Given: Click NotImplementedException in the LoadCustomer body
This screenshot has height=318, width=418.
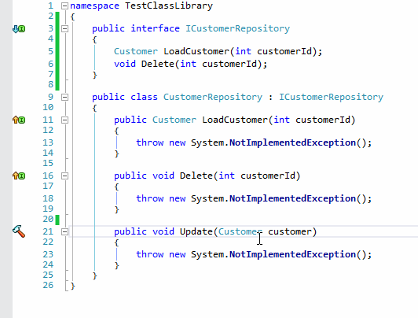Looking at the screenshot, I should point(293,142).
